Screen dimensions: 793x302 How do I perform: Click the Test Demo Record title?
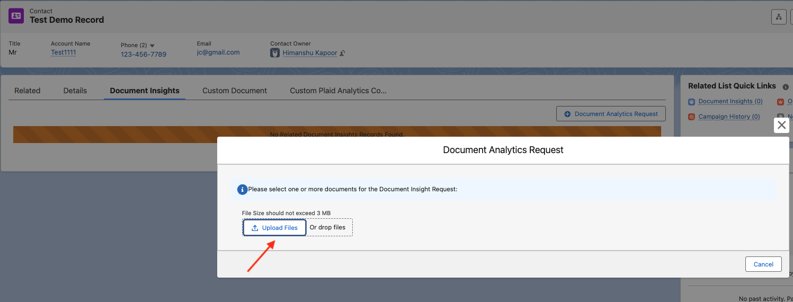[67, 20]
